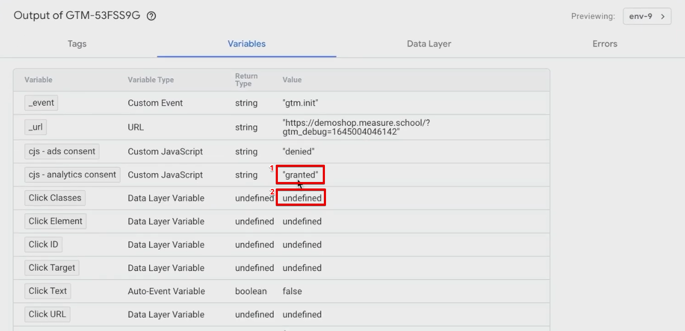Select the Click Element variable chip
Screen dimensions: 685x331
56,221
